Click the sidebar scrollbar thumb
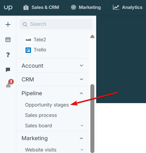The image size is (146, 153). point(92,118)
